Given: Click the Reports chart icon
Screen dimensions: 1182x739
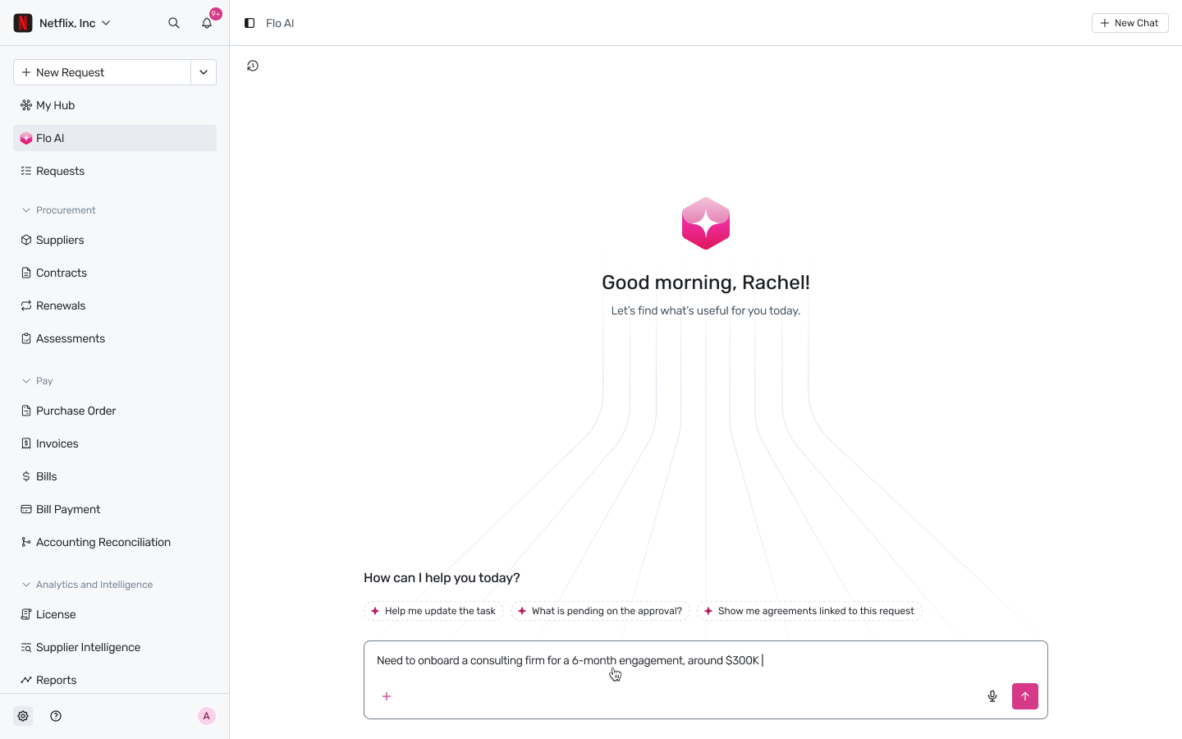Looking at the screenshot, I should [x=26, y=680].
